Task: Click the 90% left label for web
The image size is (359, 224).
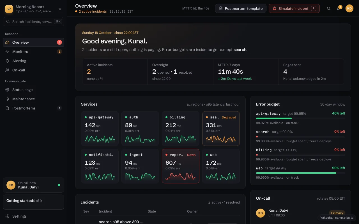Action: (339, 168)
